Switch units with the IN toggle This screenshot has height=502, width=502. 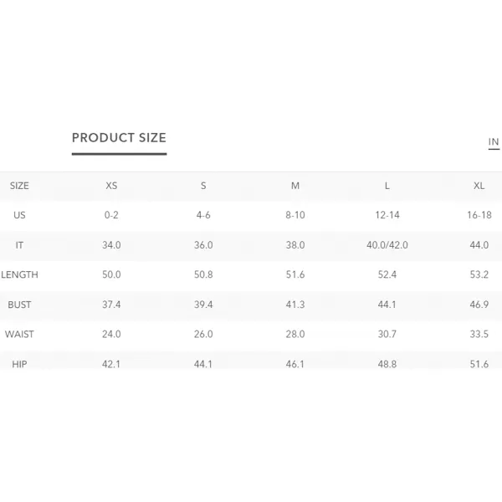pos(494,142)
